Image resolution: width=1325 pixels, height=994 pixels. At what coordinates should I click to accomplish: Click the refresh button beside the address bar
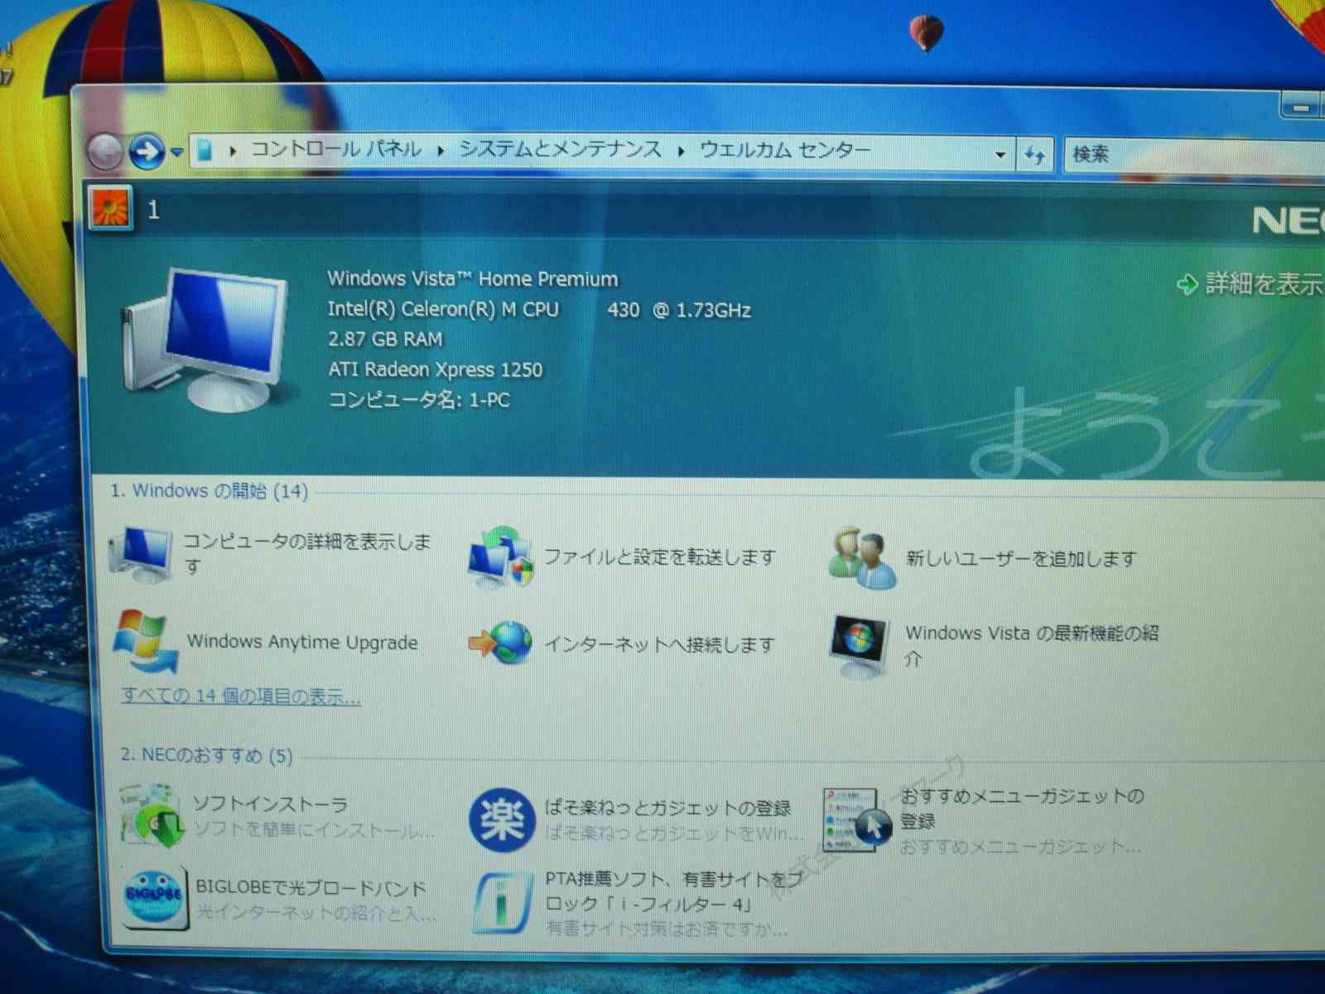(x=1034, y=153)
